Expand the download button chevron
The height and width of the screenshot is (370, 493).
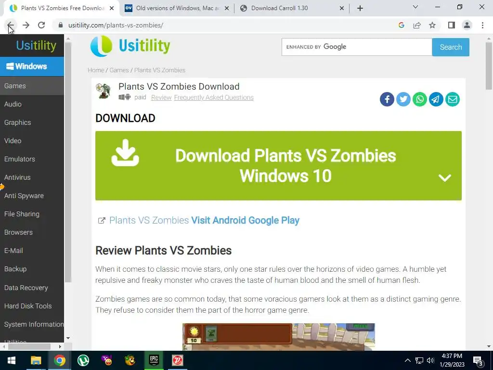pos(444,178)
